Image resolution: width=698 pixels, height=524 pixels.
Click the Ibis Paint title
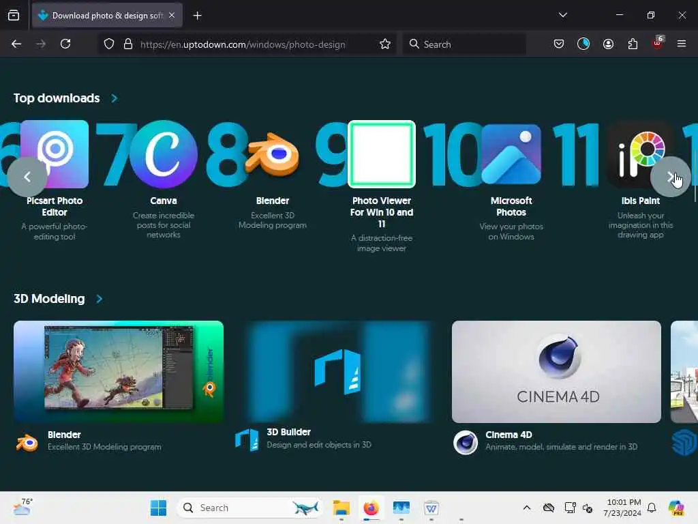pyautogui.click(x=641, y=201)
